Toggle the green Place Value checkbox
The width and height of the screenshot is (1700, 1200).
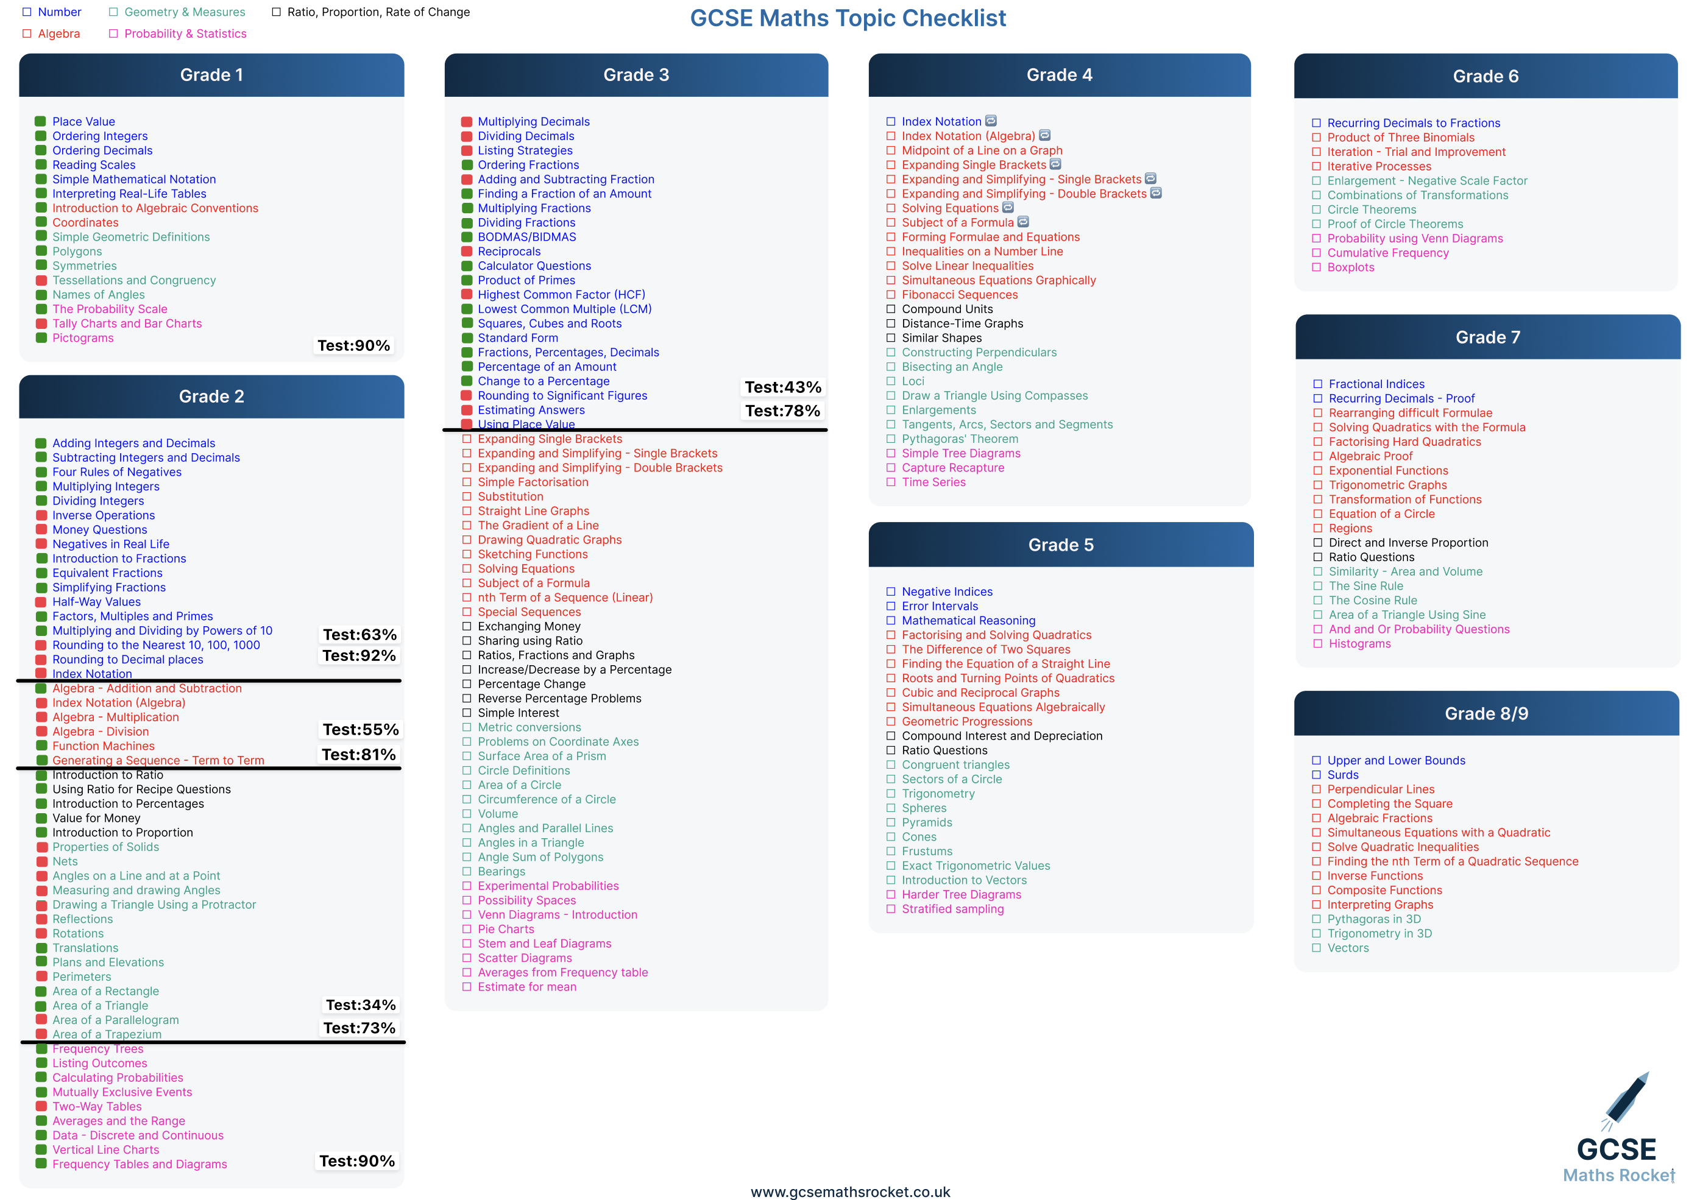(41, 121)
